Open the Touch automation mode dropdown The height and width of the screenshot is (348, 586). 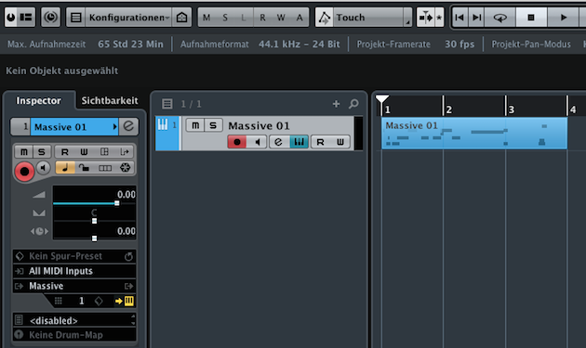coord(372,17)
